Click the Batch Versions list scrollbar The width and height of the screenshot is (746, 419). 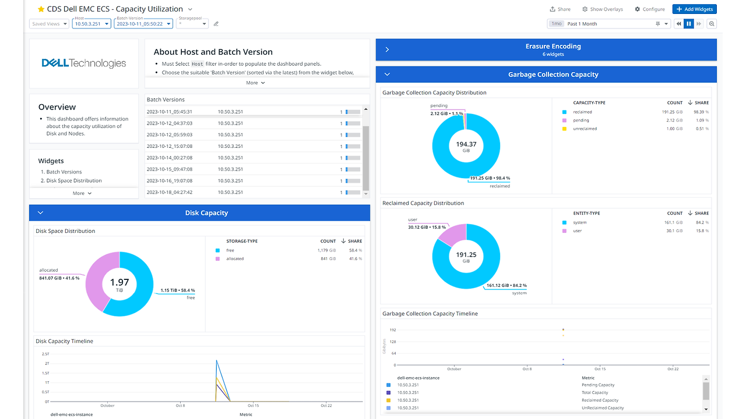coord(366,157)
